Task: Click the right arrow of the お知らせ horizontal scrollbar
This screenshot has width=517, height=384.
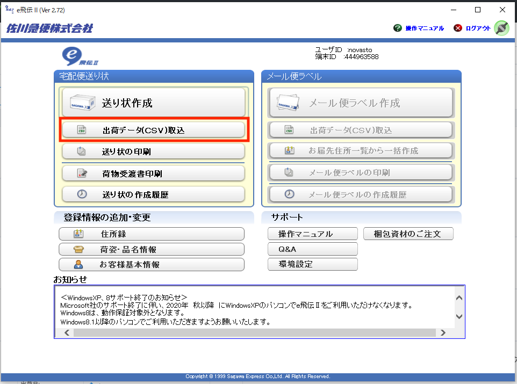Action: pos(443,332)
